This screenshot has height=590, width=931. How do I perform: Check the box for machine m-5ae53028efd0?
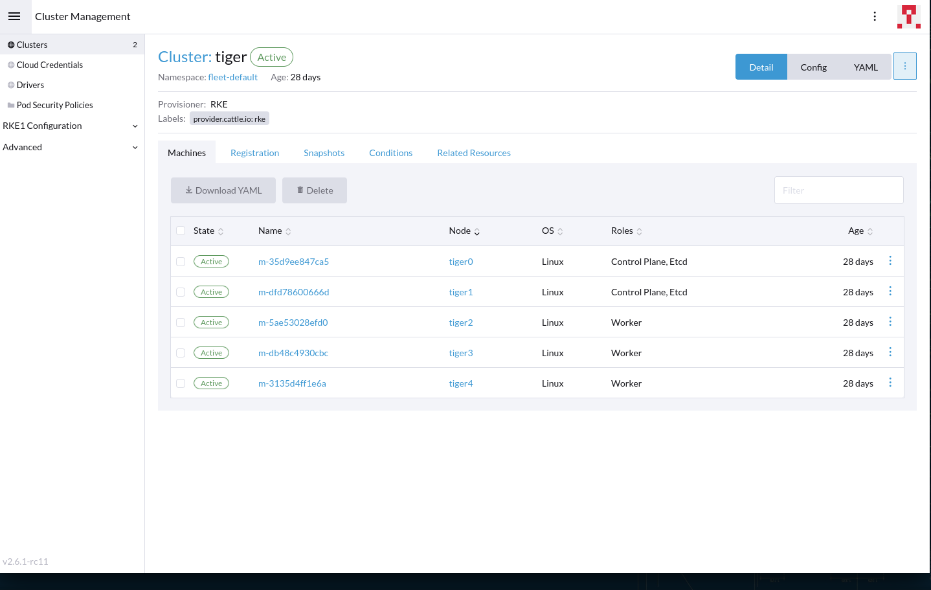pyautogui.click(x=181, y=323)
